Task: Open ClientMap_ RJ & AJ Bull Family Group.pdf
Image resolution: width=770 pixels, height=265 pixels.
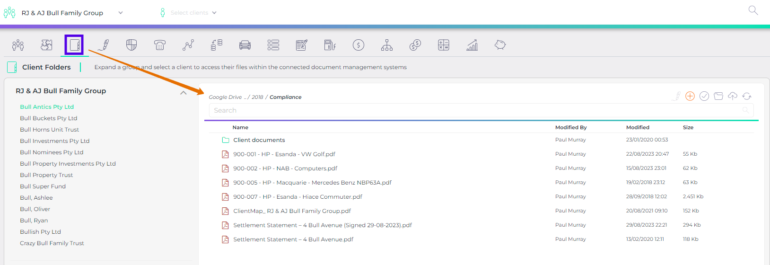Action: (x=292, y=211)
